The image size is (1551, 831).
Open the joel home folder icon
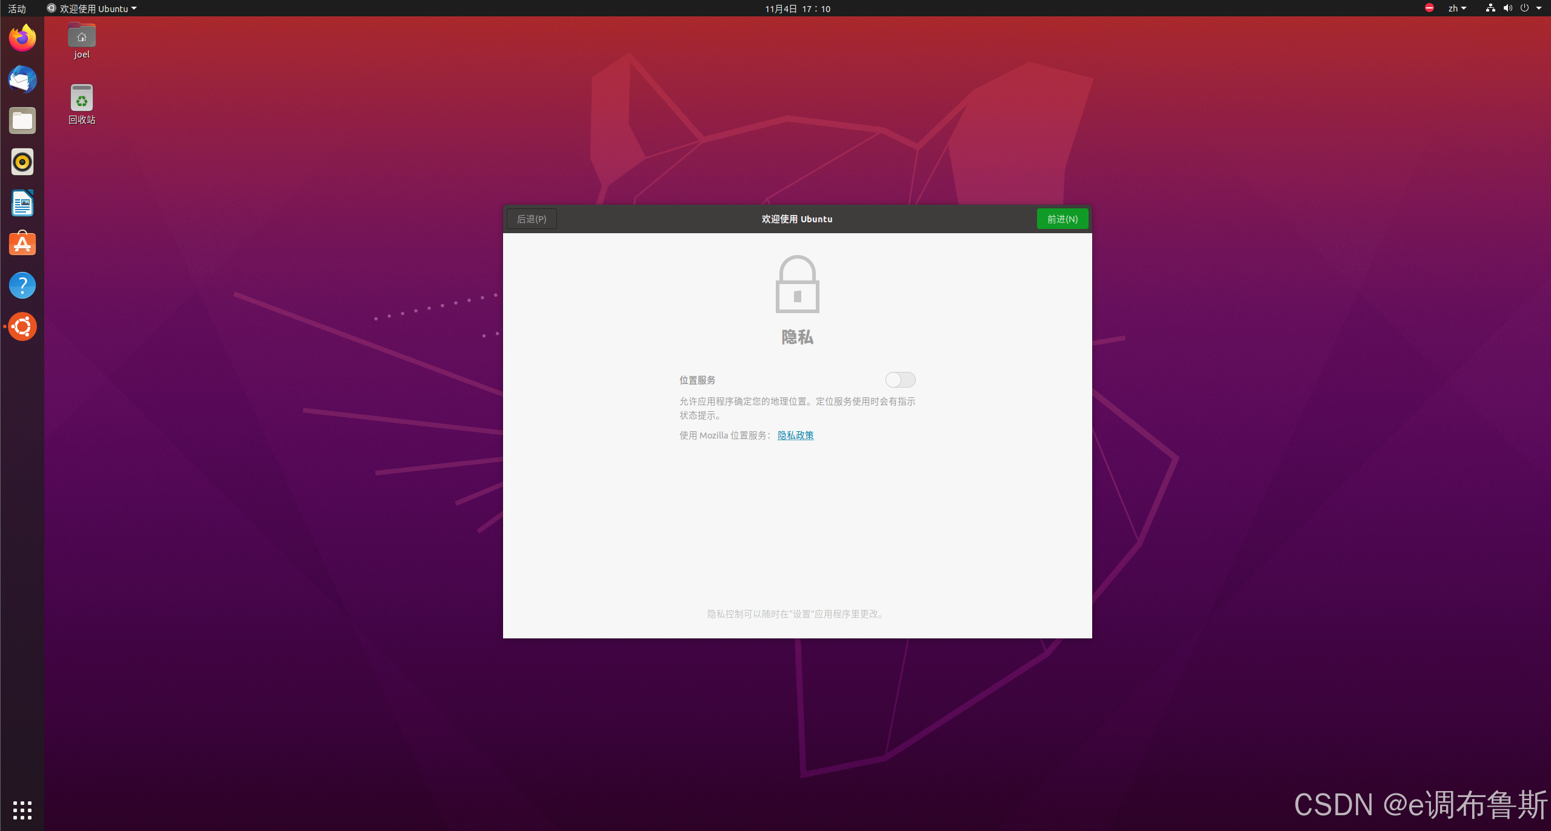coord(82,41)
